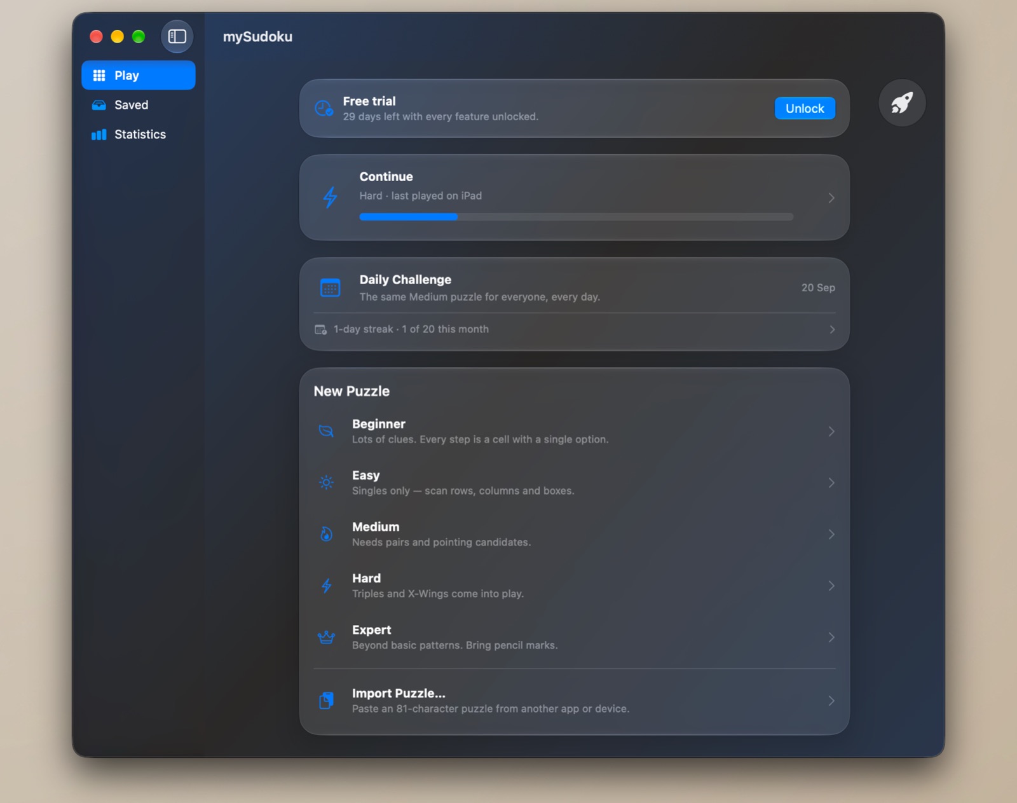Click the yellow minimize window button
1017x803 pixels.
(x=118, y=37)
